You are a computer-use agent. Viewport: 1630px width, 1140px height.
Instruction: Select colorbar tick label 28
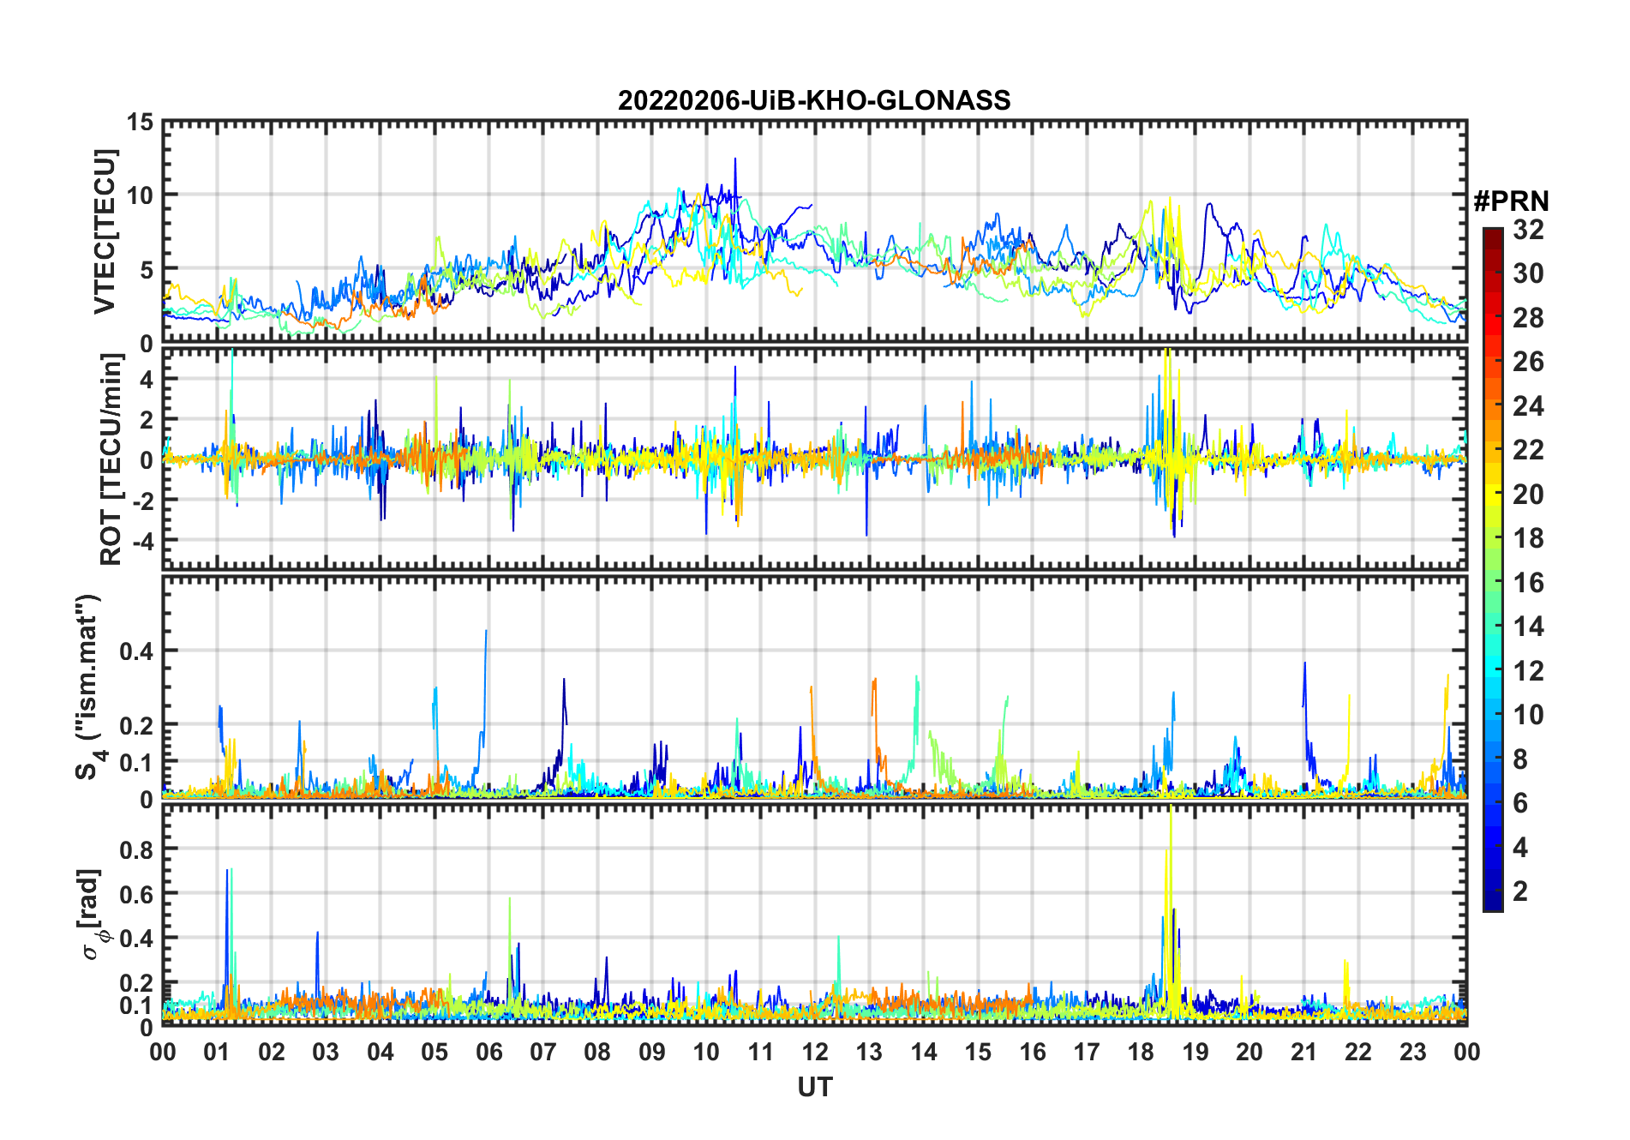(x=1528, y=318)
